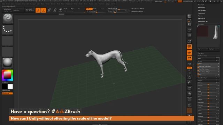The width and height of the screenshot is (223, 125).
Task: Toggle the Alternate color button
Action: (x=7, y=93)
